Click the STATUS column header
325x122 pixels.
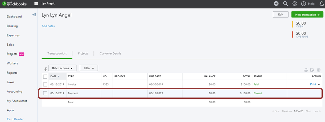(x=258, y=76)
